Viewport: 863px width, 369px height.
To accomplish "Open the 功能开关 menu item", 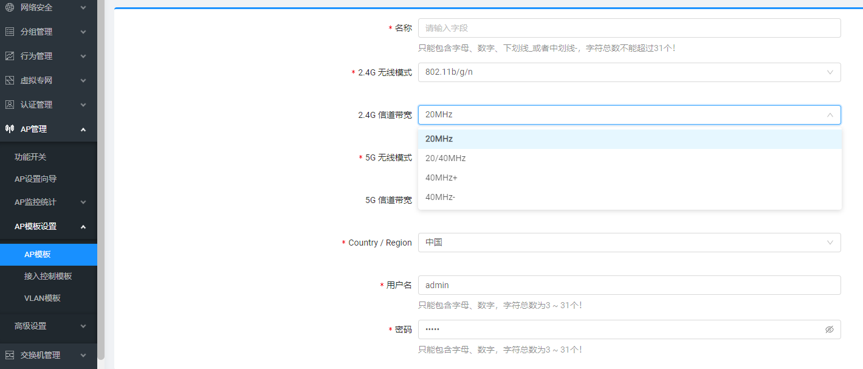I will pos(30,157).
